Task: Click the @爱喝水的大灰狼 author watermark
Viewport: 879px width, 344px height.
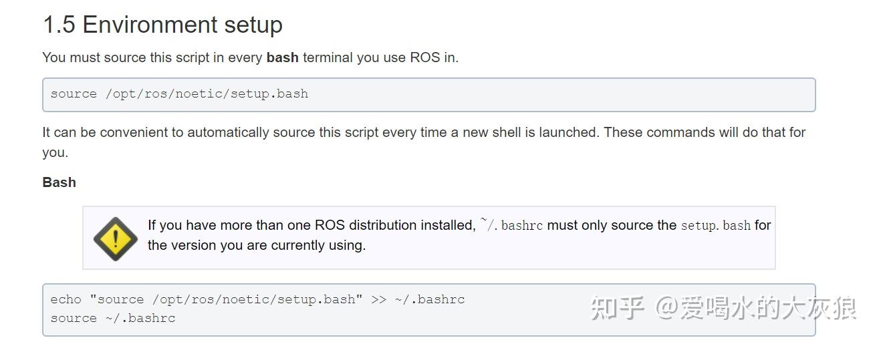Action: click(x=755, y=309)
